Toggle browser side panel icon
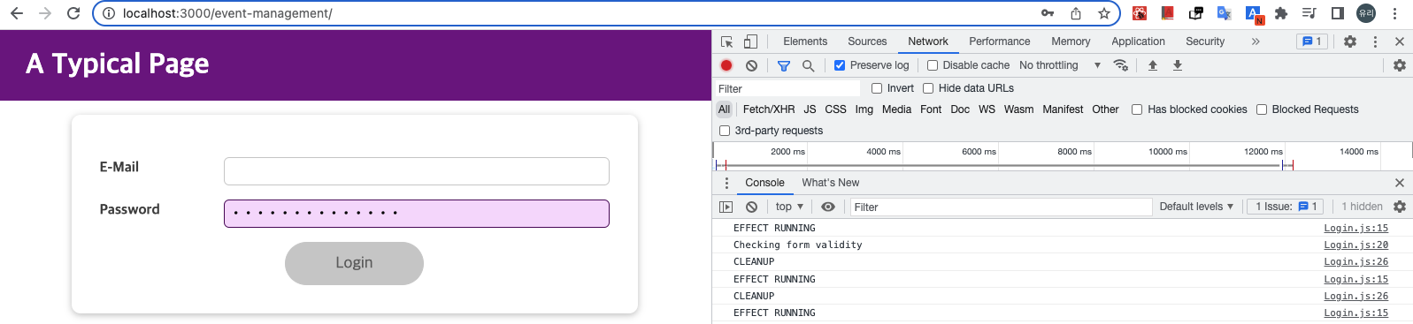 1338,13
